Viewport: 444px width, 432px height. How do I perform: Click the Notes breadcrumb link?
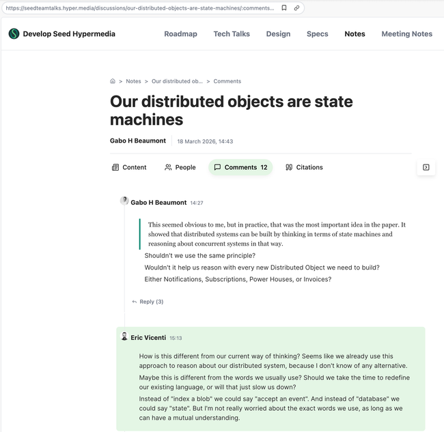coord(133,81)
